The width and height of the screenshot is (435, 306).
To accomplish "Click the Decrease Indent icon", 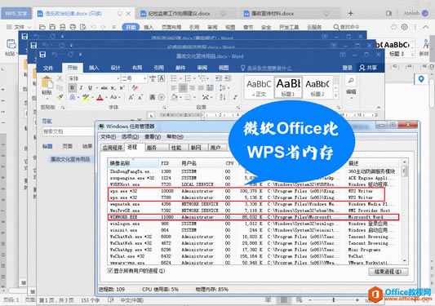I will tap(219, 78).
